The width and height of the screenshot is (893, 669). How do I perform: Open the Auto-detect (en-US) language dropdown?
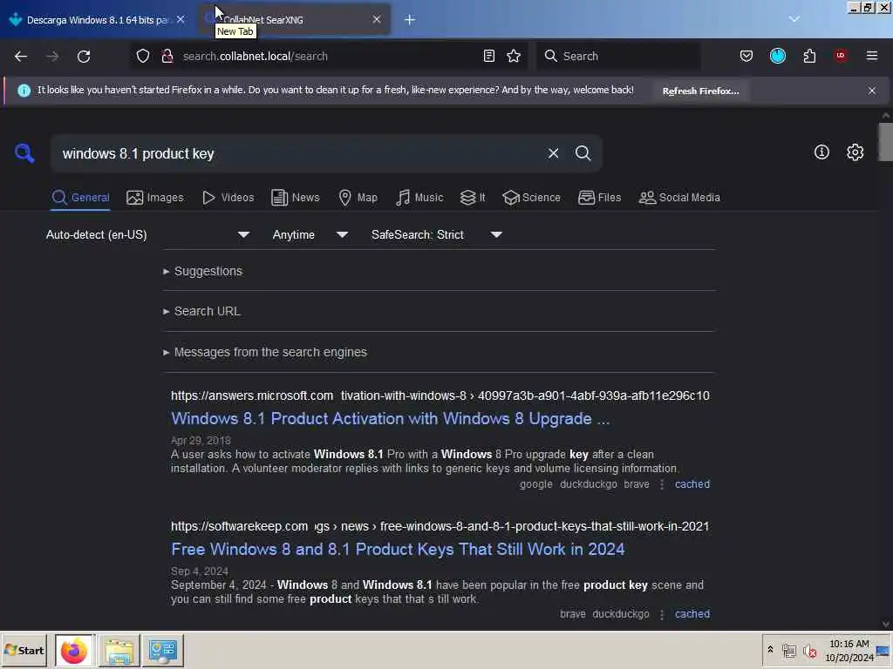(147, 234)
